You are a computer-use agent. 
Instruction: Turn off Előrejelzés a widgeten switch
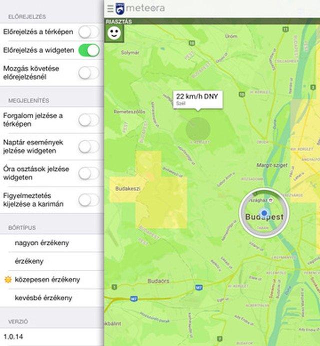(88, 50)
